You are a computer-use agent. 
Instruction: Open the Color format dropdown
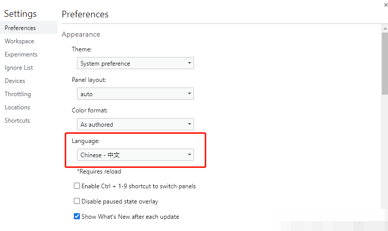(135, 125)
